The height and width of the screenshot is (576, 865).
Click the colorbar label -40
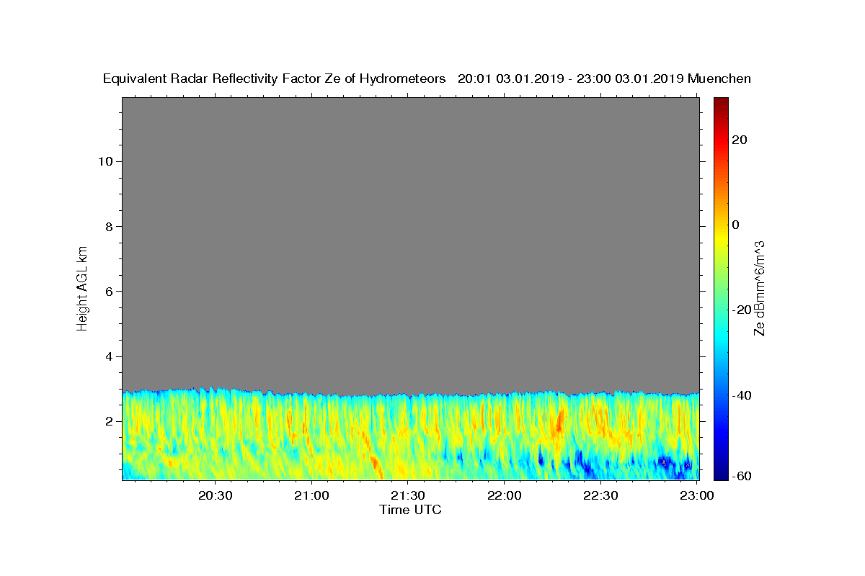point(742,395)
